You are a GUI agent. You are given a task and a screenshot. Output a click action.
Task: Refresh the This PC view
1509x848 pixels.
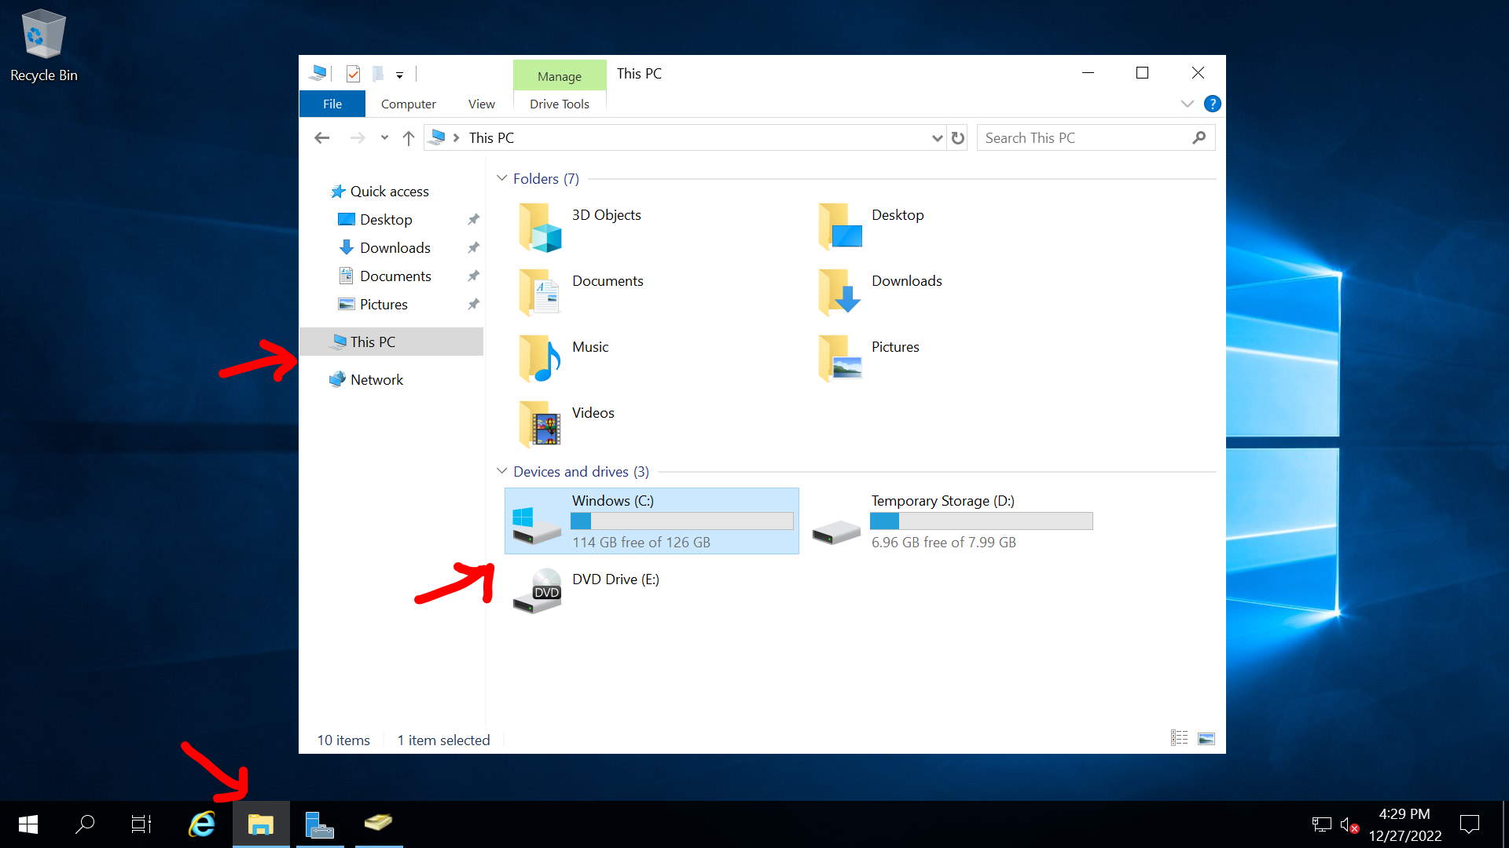click(957, 138)
